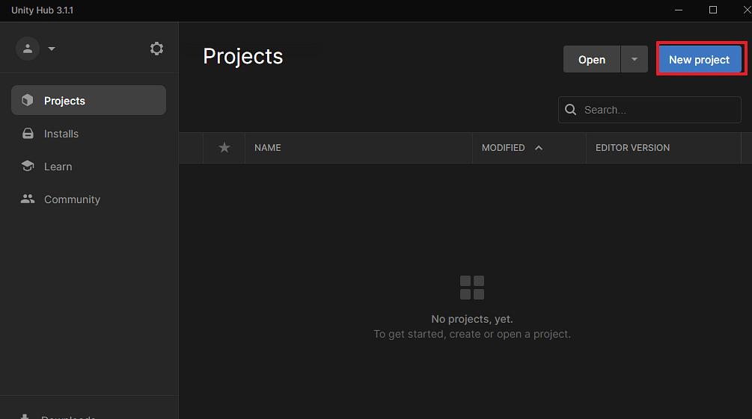This screenshot has height=419, width=752.
Task: Go to the Installs section
Action: [x=89, y=134]
